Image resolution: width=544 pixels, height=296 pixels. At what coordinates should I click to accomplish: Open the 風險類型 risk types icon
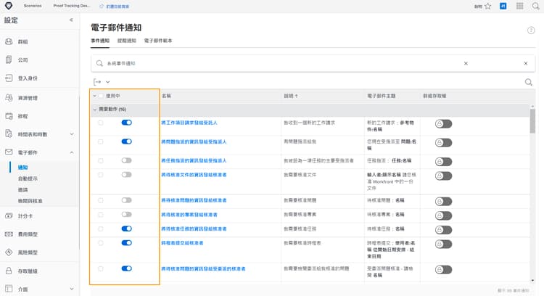pos(9,252)
